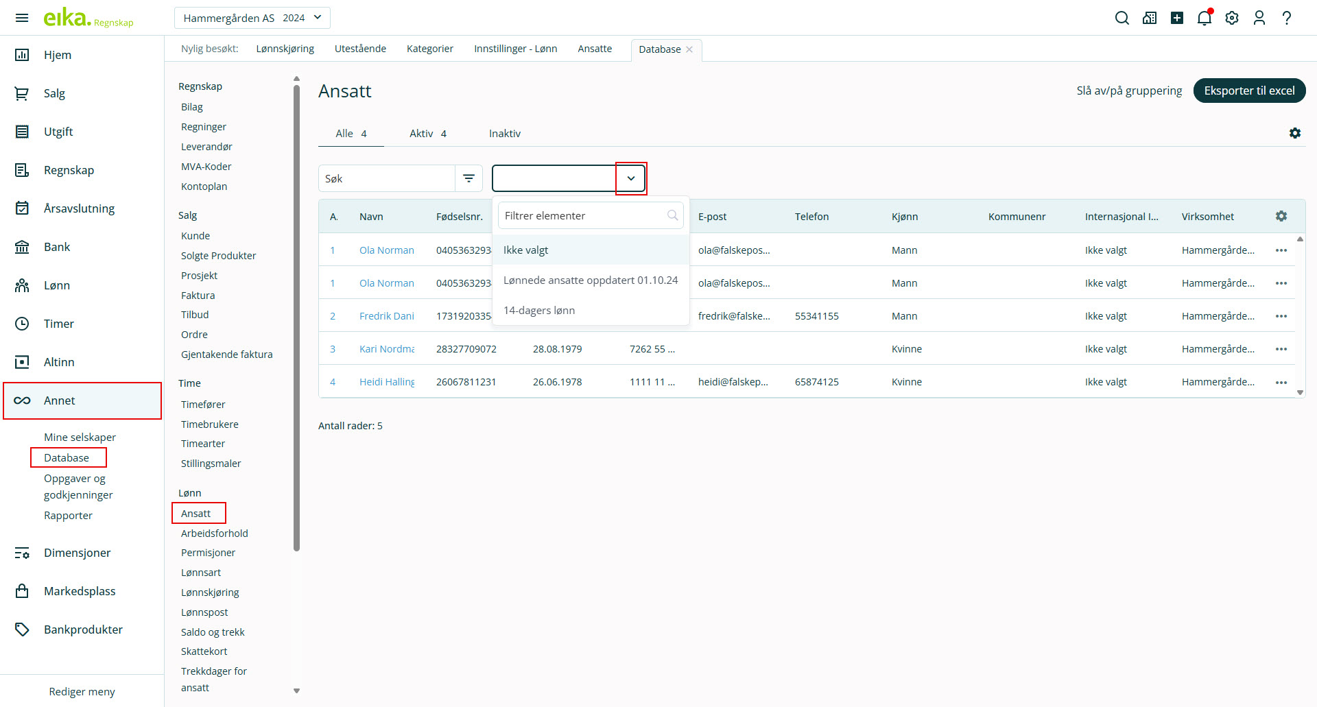Open Lønn in the main sidebar
The width and height of the screenshot is (1317, 707).
click(x=57, y=285)
